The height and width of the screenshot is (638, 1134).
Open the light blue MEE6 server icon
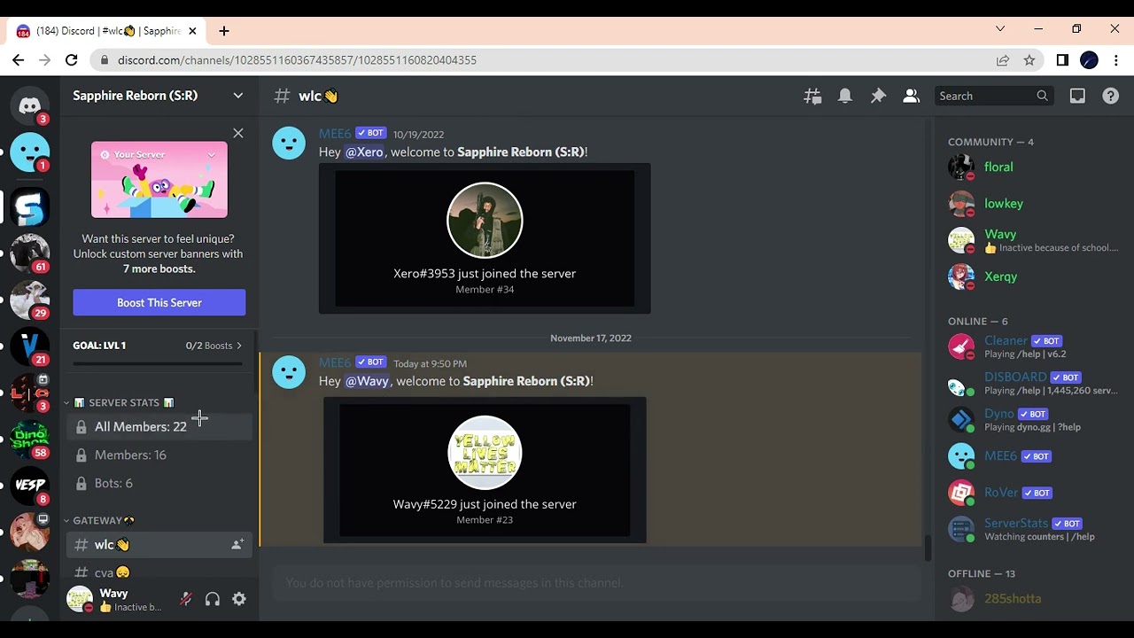[x=30, y=153]
